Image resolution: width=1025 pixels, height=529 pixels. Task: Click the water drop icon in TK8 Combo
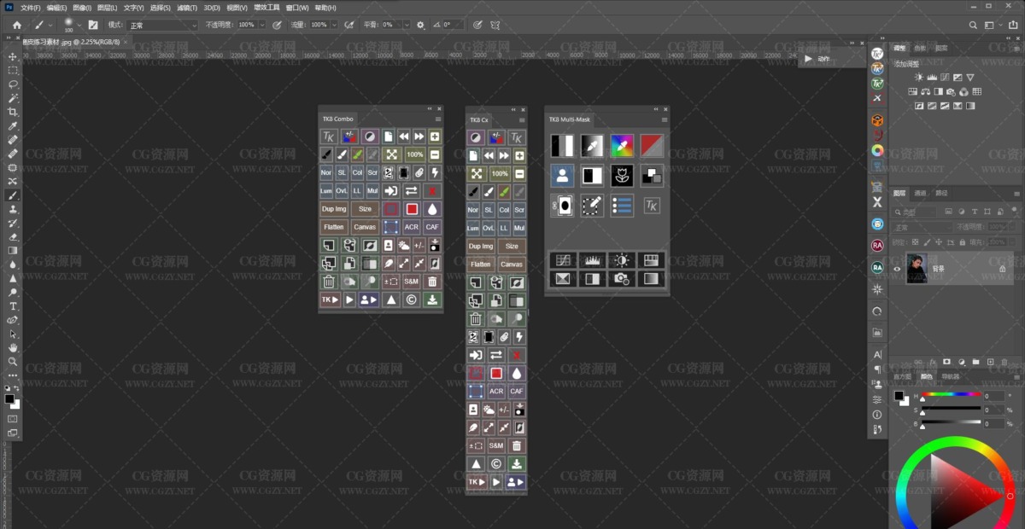432,209
